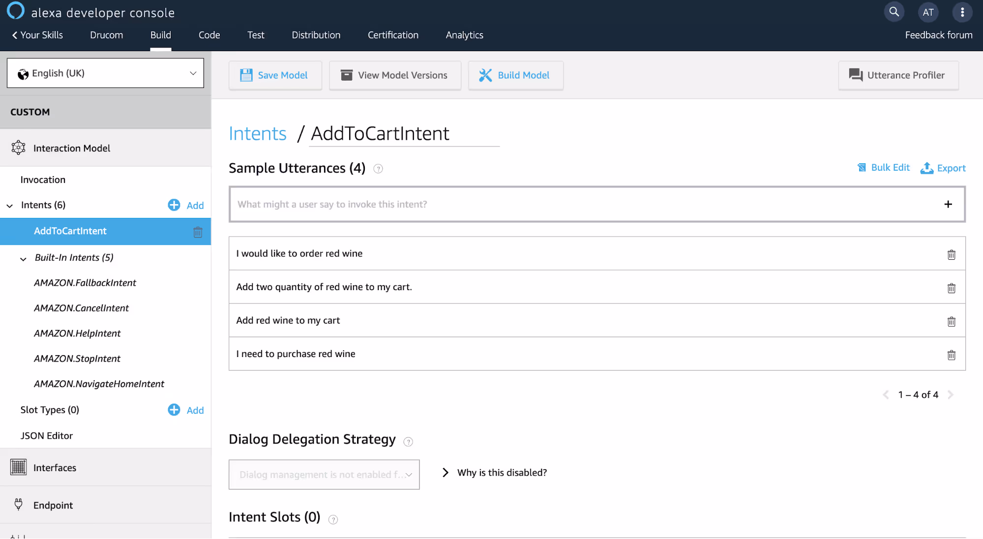Click the Intents breadcrumb link
Image resolution: width=983 pixels, height=539 pixels.
pyautogui.click(x=258, y=134)
